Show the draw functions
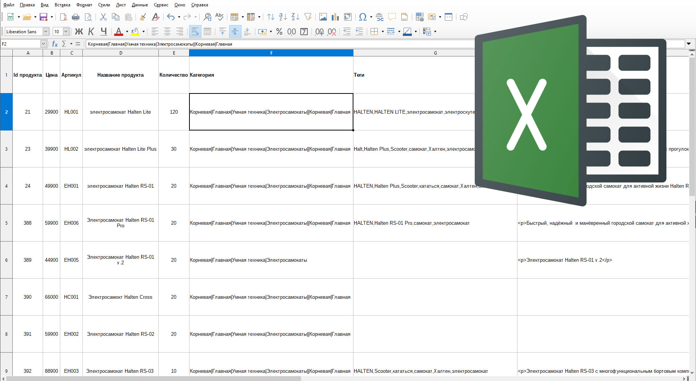Screen dimensions: 696x381 click(x=464, y=17)
